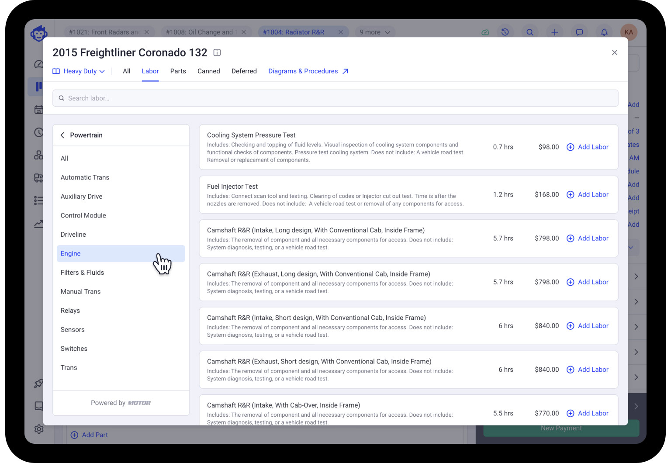Open Diagrams & Procedures link
The width and height of the screenshot is (671, 463).
coord(308,71)
